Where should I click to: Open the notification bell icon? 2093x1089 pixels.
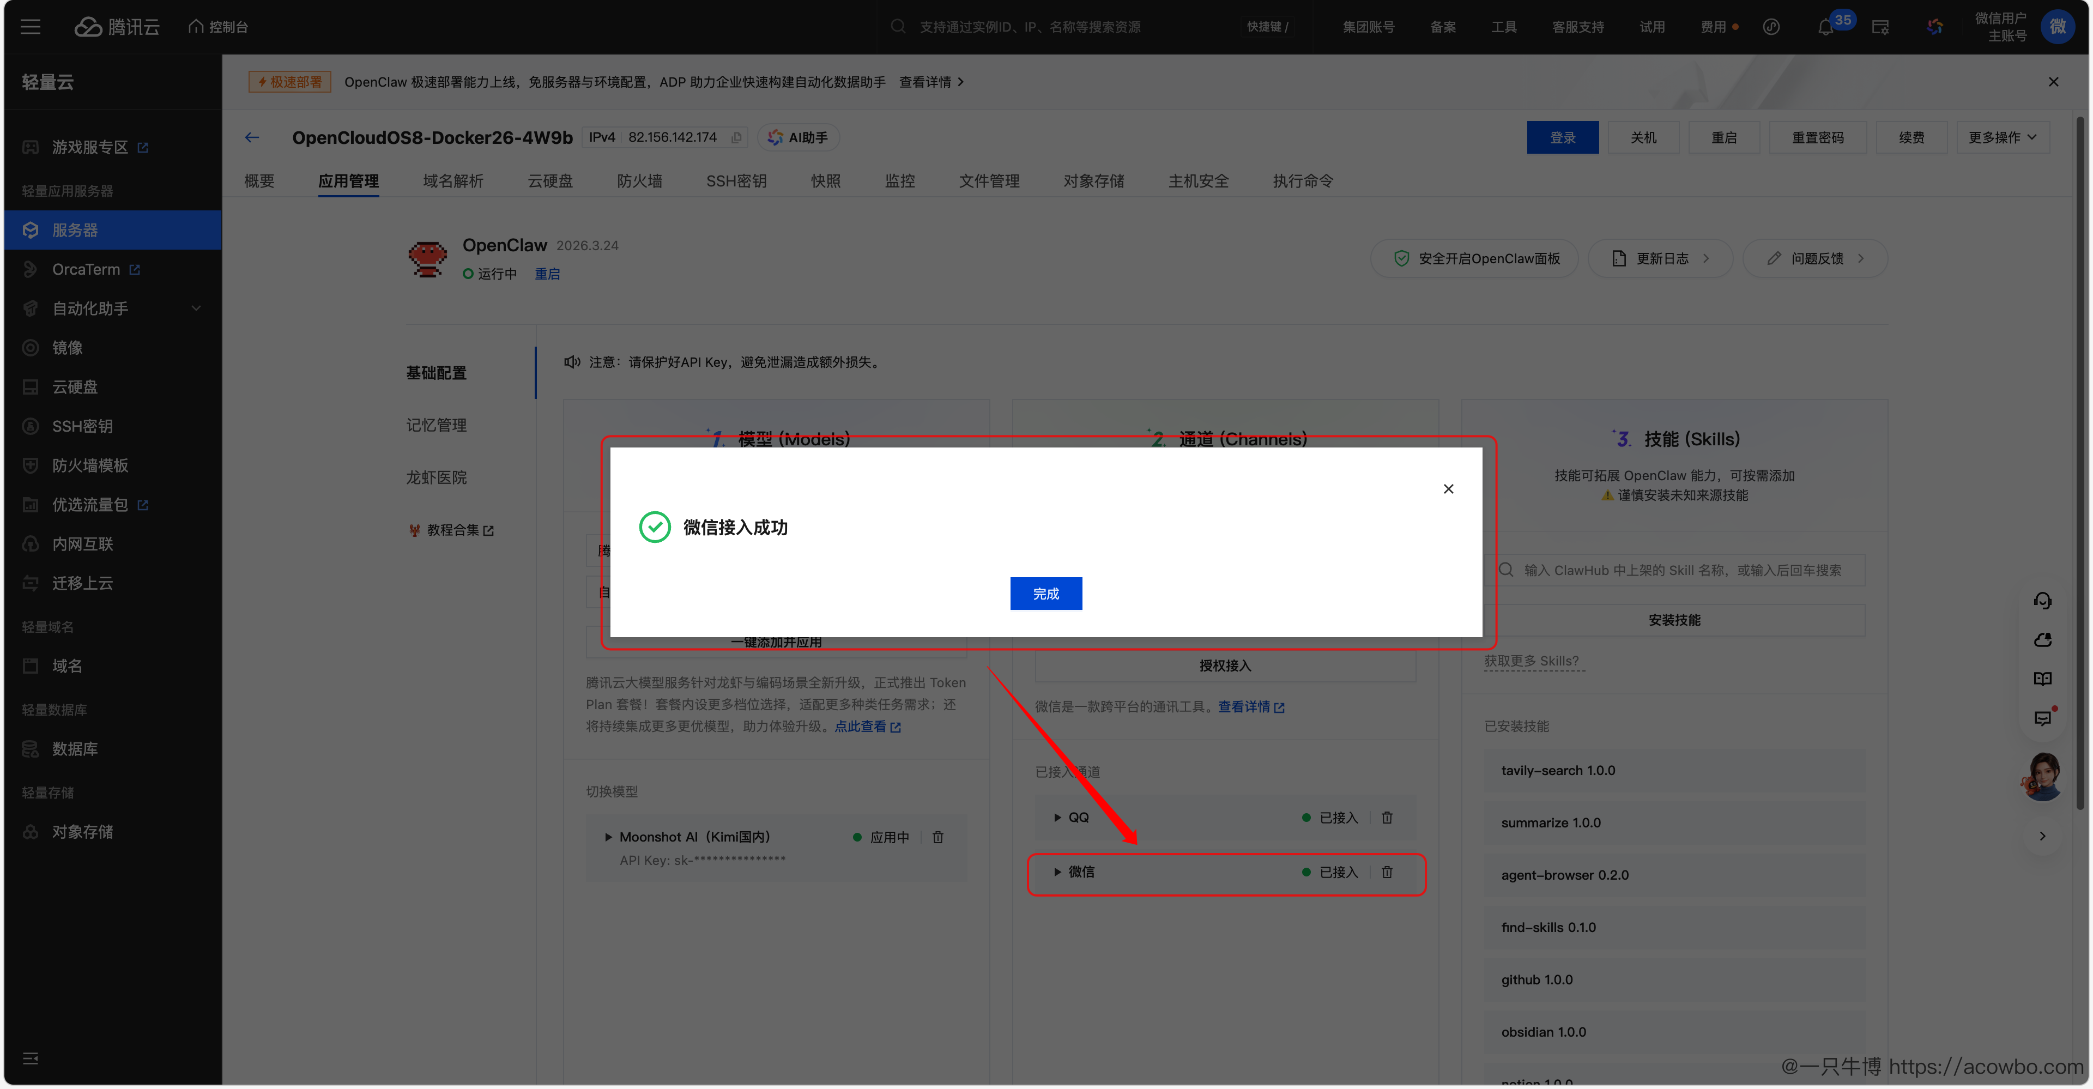pyautogui.click(x=1825, y=27)
